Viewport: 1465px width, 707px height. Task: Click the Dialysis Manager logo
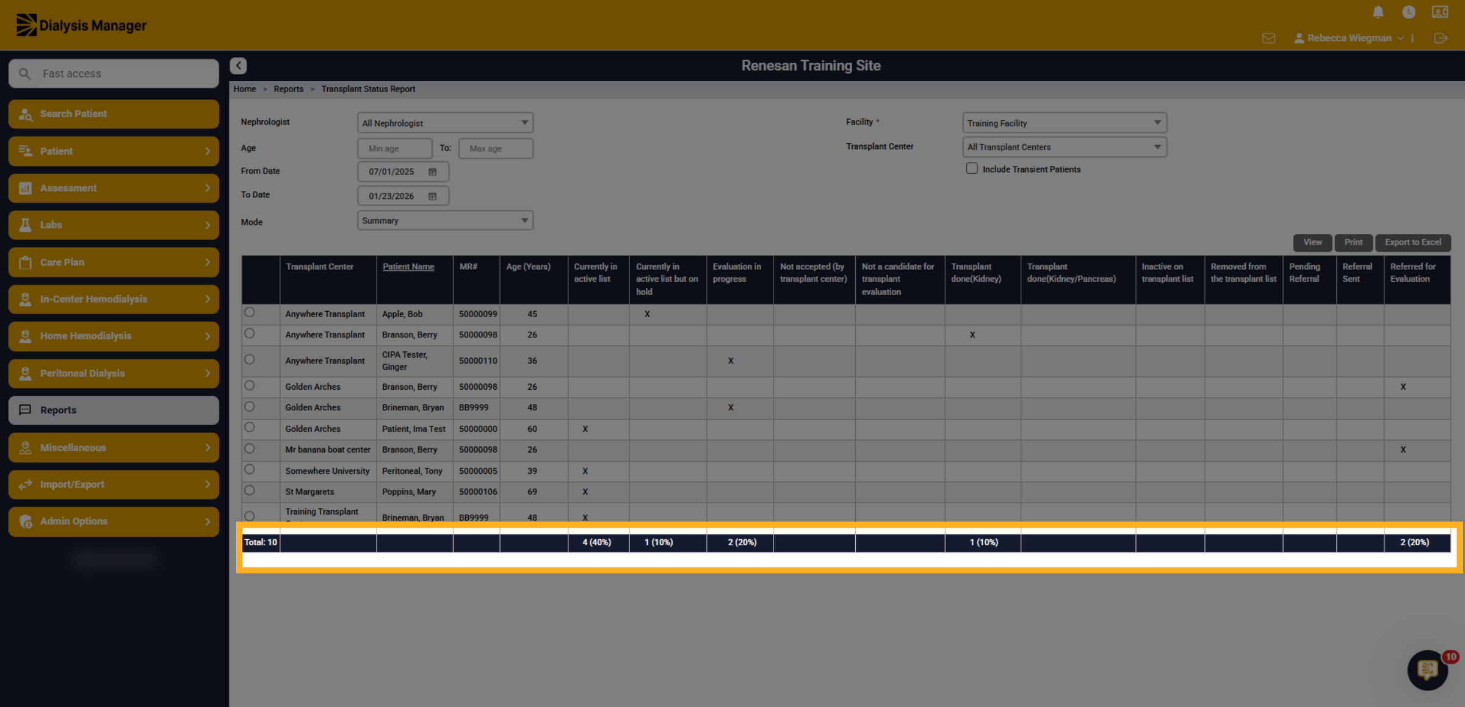pos(81,26)
